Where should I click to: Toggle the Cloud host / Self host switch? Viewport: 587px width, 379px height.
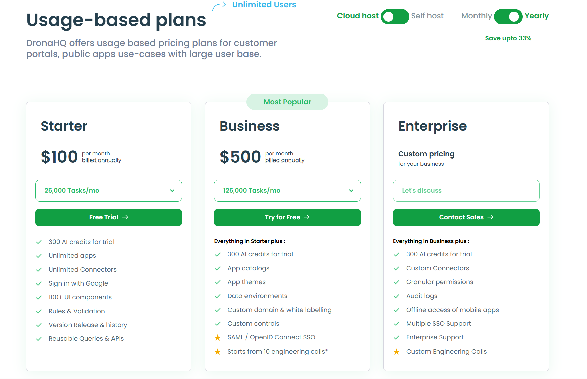tap(395, 16)
